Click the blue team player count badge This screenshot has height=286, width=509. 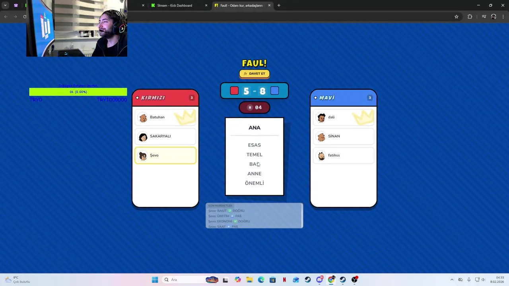click(x=370, y=98)
